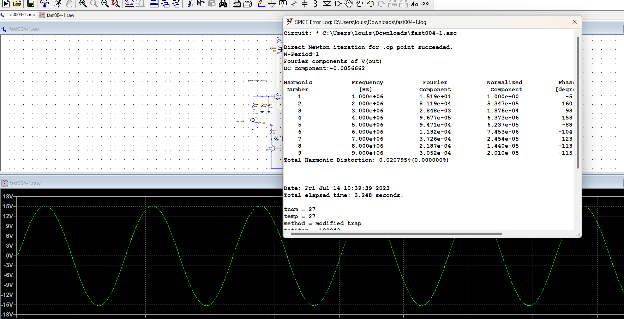Click the Open file folder icon
Viewport: 624px width, 319px height.
click(17, 4)
